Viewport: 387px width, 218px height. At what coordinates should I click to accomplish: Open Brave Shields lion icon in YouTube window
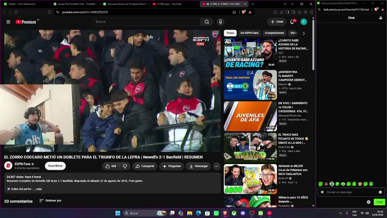[244, 12]
